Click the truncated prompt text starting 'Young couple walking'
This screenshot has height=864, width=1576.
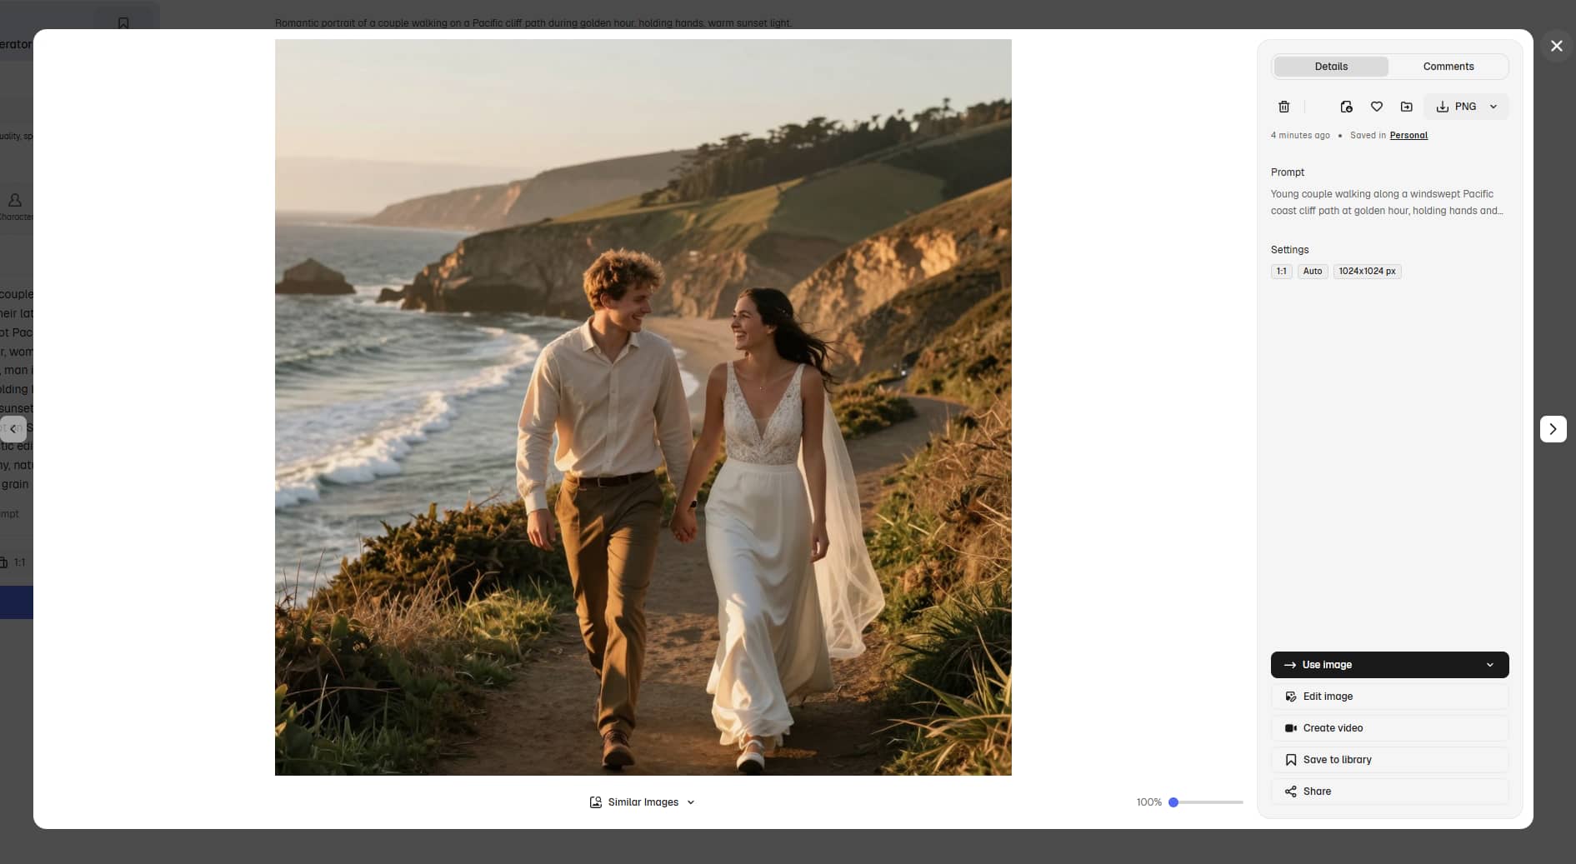[1387, 202]
